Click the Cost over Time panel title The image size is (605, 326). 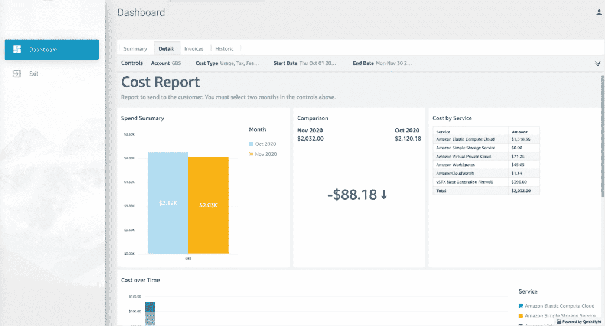click(x=140, y=280)
